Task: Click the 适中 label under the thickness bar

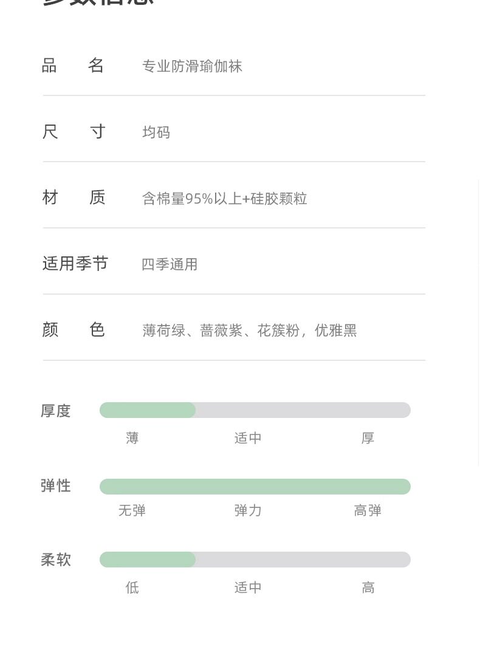Action: pyautogui.click(x=248, y=438)
